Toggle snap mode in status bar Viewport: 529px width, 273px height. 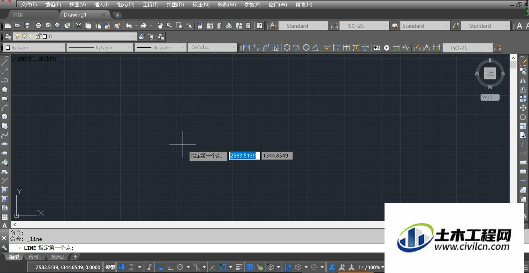point(132,267)
